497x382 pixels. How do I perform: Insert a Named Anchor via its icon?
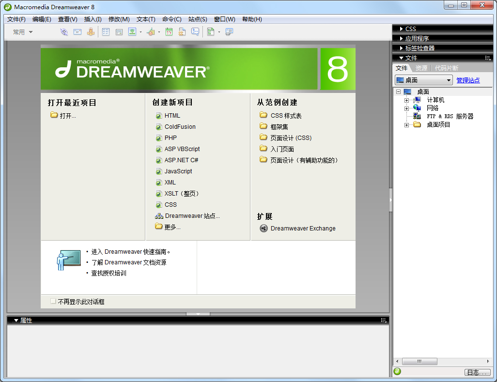(x=91, y=31)
